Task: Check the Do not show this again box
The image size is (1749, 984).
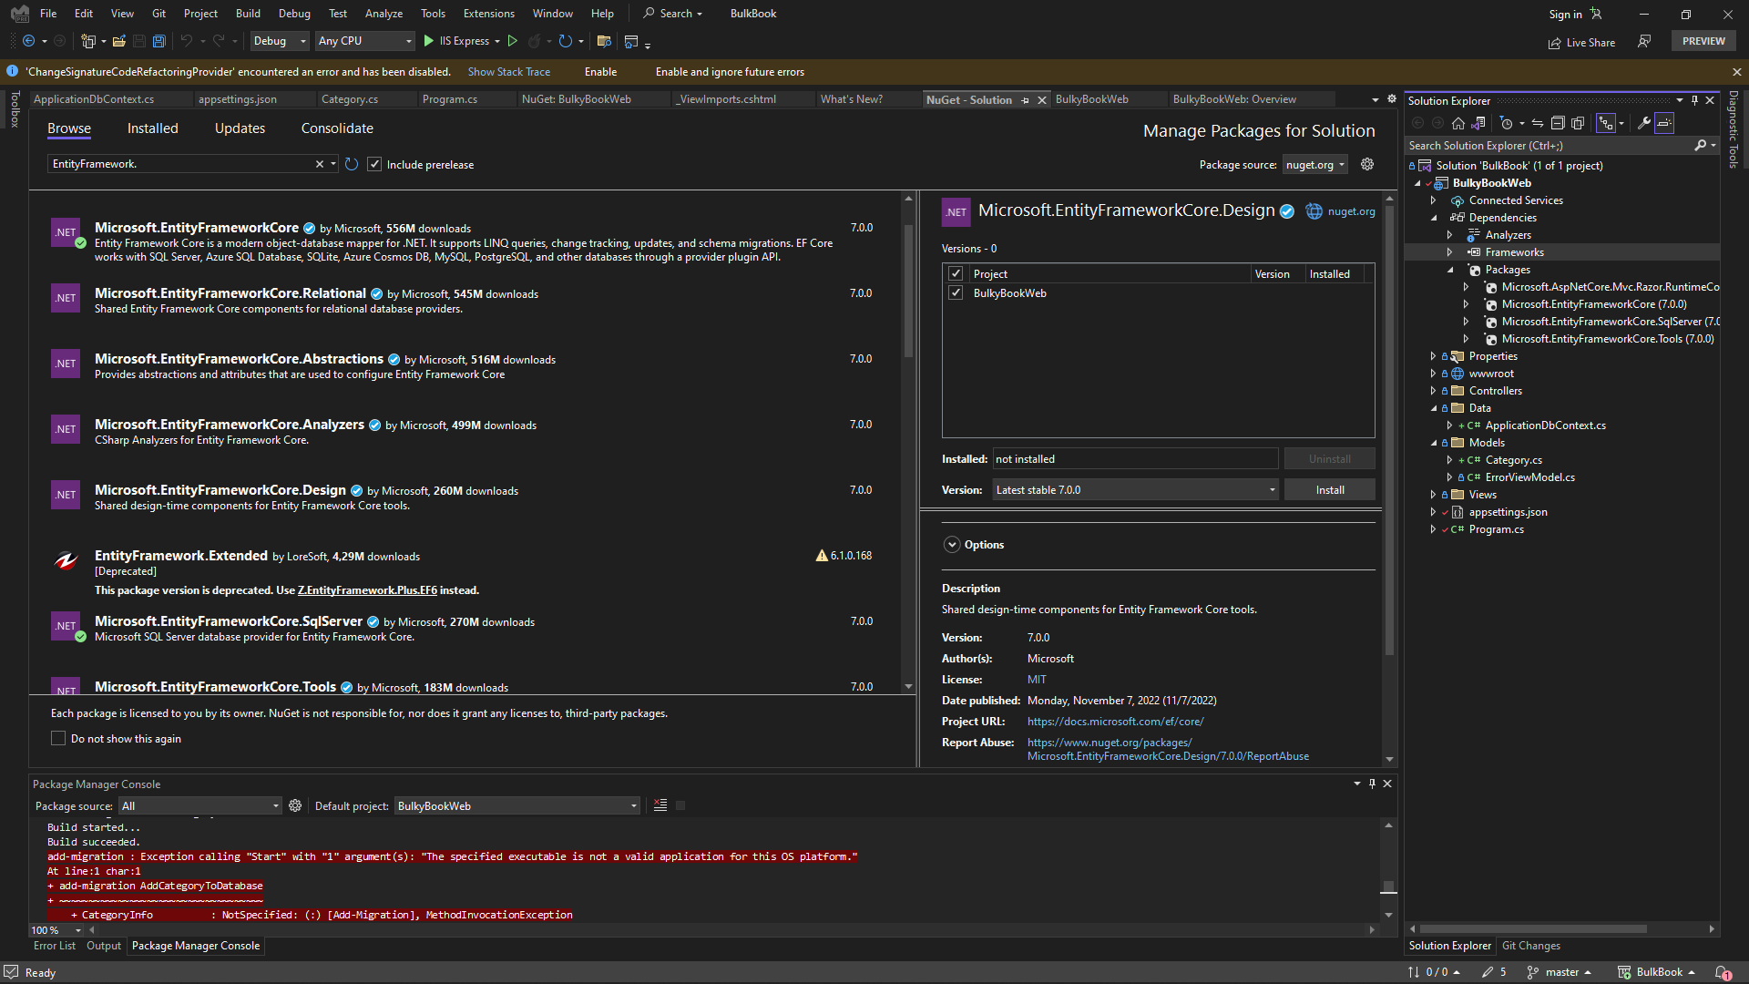Action: pyautogui.click(x=58, y=739)
